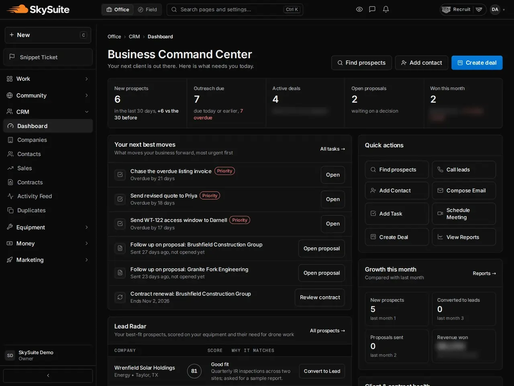Click Review contract for Brushfield renewal
Image resolution: width=514 pixels, height=386 pixels.
[x=320, y=298]
